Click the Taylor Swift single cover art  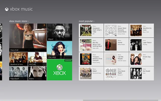point(86,45)
